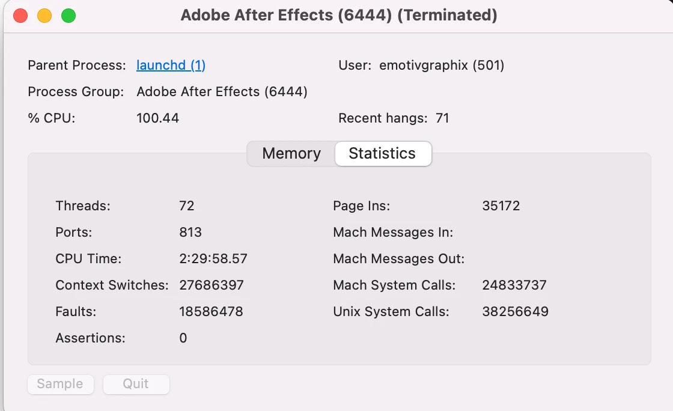This screenshot has width=673, height=411.
Task: Click the % CPU value 100.44
Action: pyautogui.click(x=157, y=118)
